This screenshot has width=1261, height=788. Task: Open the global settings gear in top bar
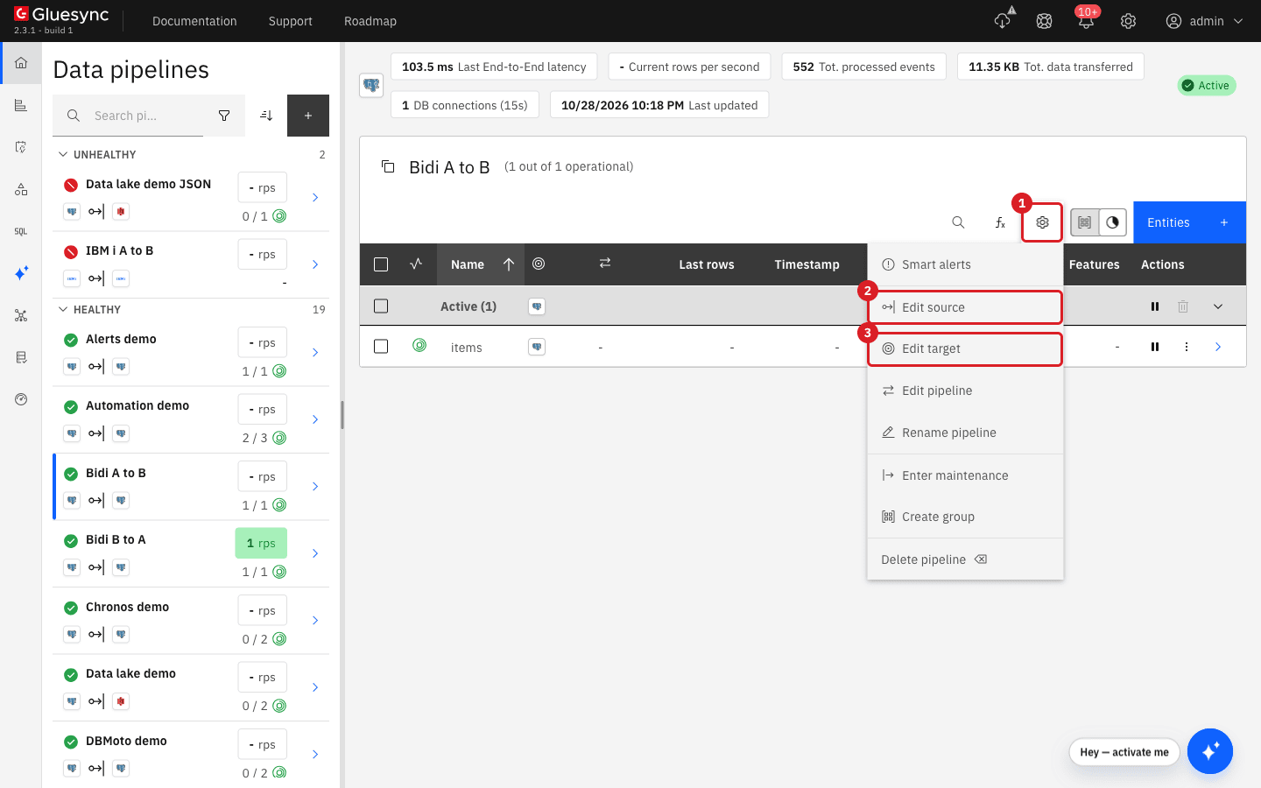coord(1128,21)
